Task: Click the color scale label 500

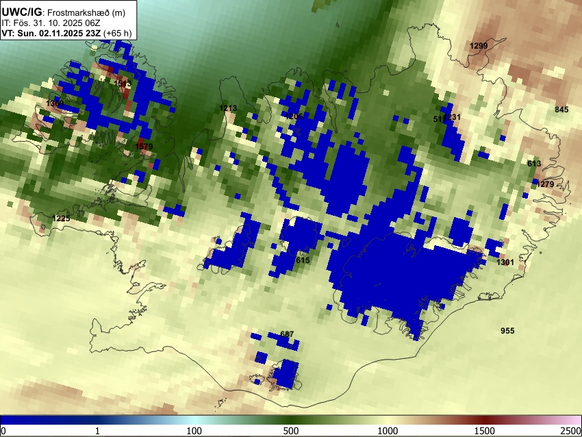Action: click(x=290, y=431)
